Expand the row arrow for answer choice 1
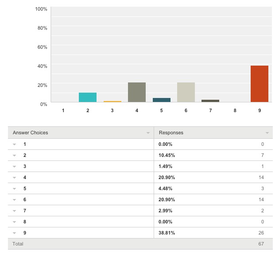Screen dimensions: 279x254 (14, 145)
